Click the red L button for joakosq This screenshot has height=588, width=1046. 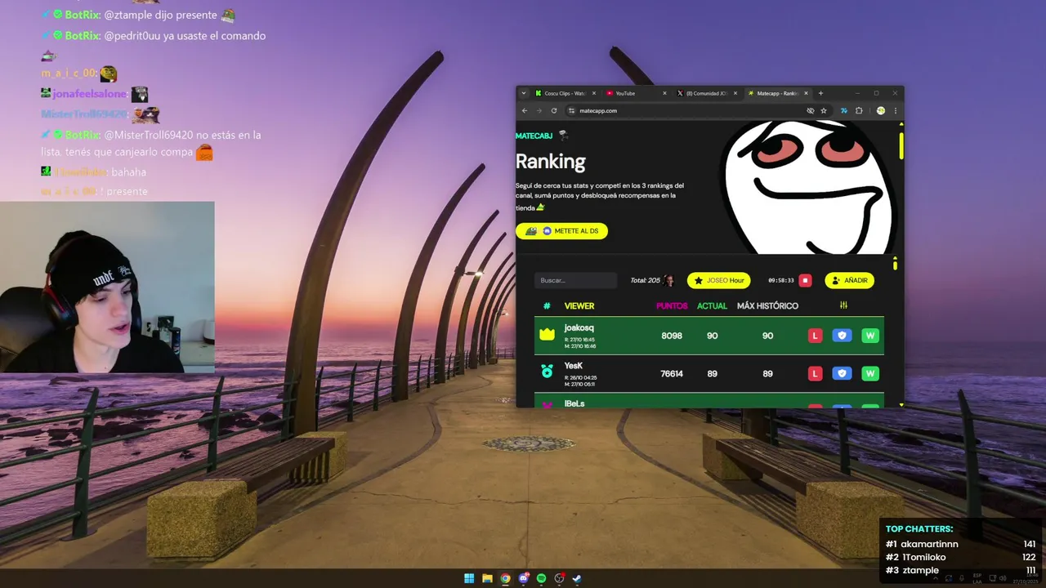coord(815,336)
